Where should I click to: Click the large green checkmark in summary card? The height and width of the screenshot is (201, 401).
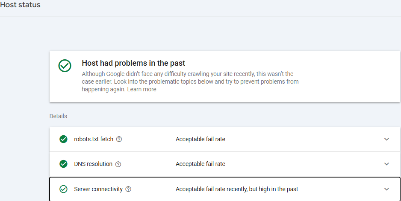(x=65, y=65)
